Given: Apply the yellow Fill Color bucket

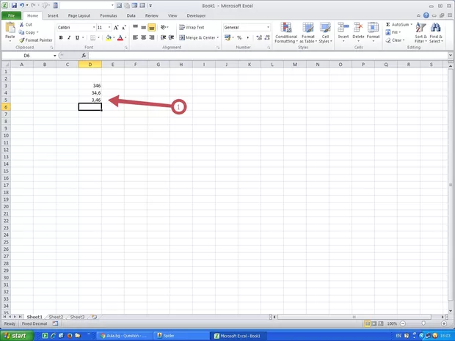Looking at the screenshot, I should [109, 37].
